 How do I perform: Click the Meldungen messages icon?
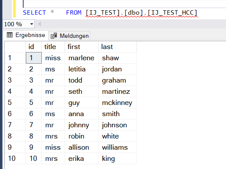54,36
